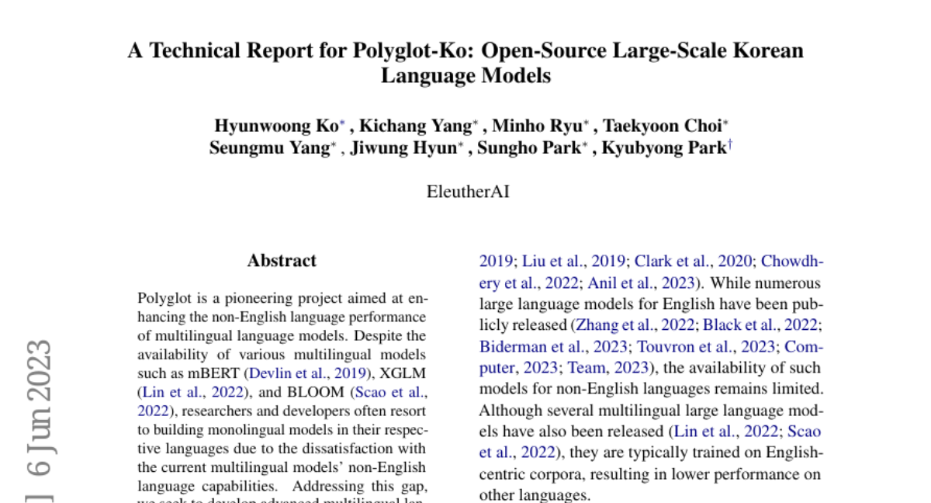Click author name Sungho Park

528,148
